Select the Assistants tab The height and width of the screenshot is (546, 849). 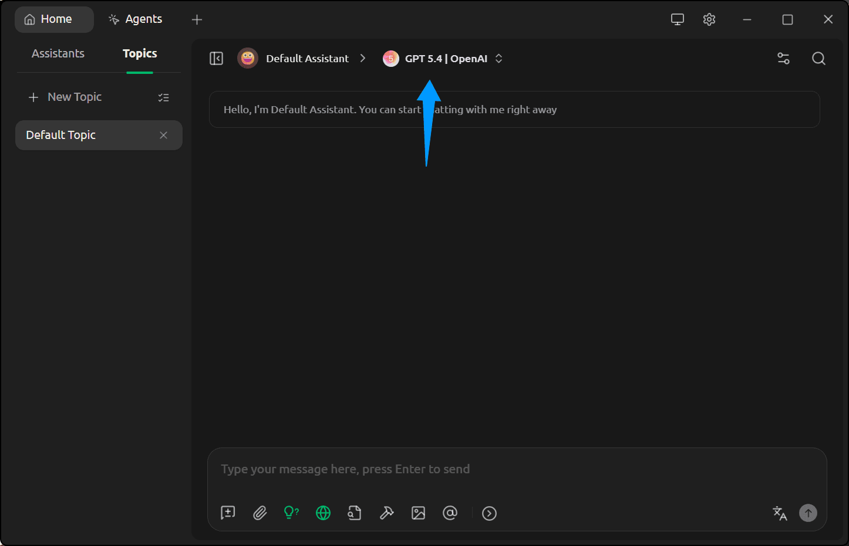pyautogui.click(x=58, y=53)
